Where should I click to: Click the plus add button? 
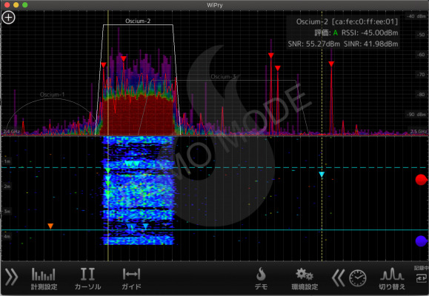tap(8, 18)
